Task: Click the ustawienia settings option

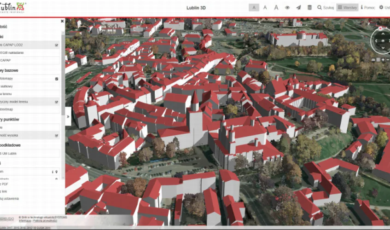Action: click(x=10, y=199)
